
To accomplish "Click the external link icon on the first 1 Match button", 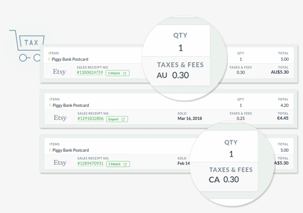I will pyautogui.click(x=125, y=73).
